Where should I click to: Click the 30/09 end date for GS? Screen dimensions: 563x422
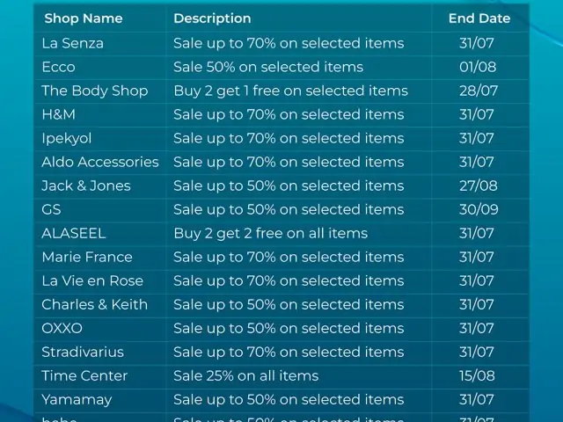[x=479, y=209]
